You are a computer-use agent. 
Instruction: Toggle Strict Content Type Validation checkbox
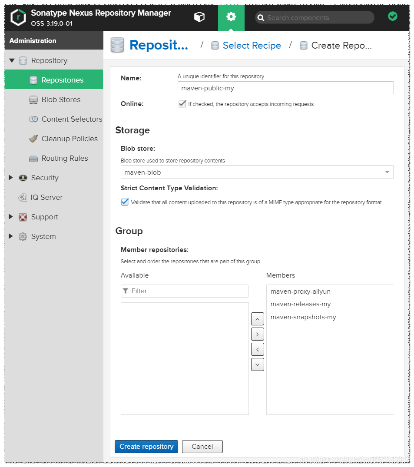pyautogui.click(x=125, y=202)
